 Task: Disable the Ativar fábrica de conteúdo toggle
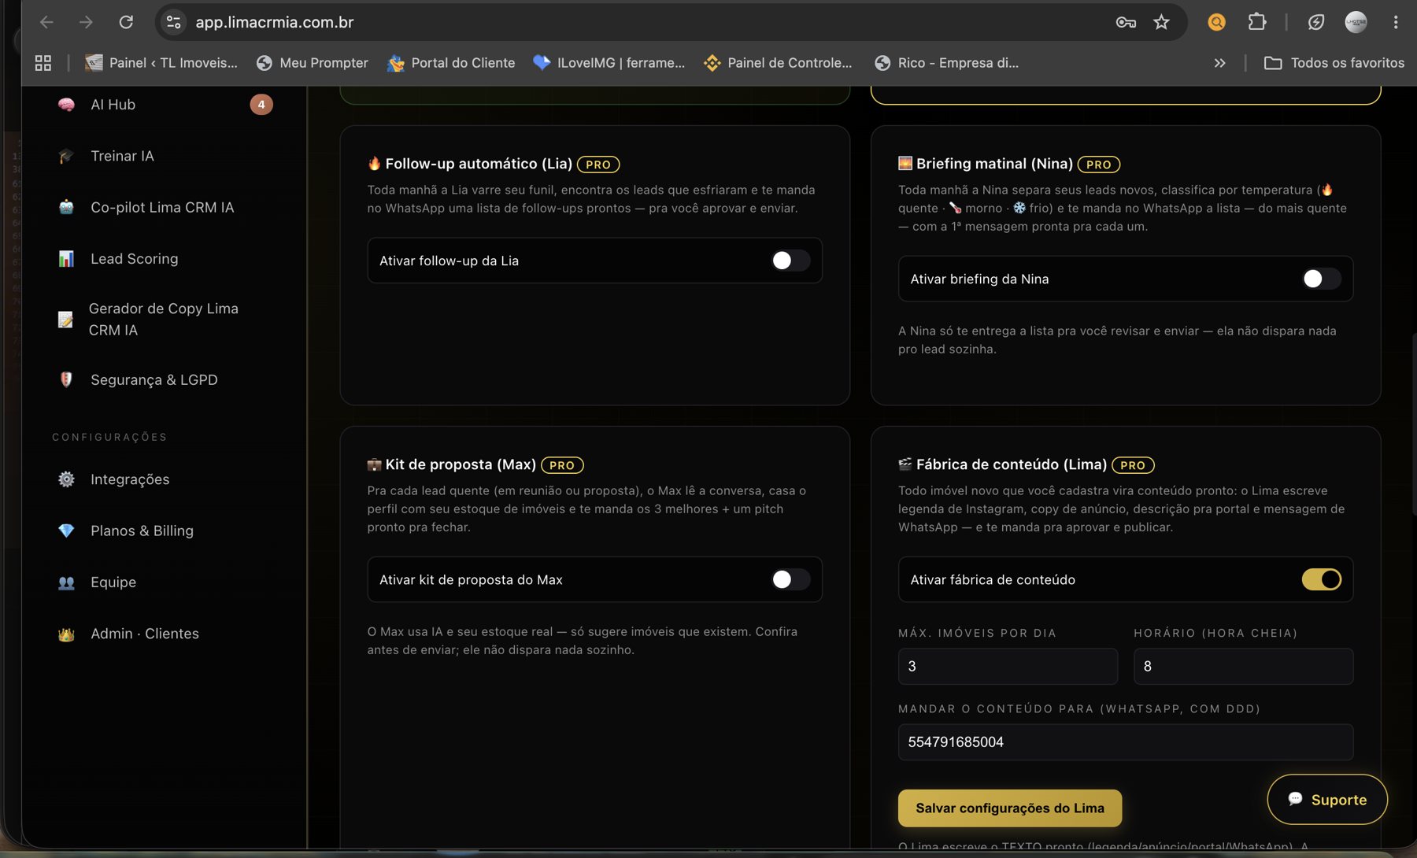(x=1322, y=579)
